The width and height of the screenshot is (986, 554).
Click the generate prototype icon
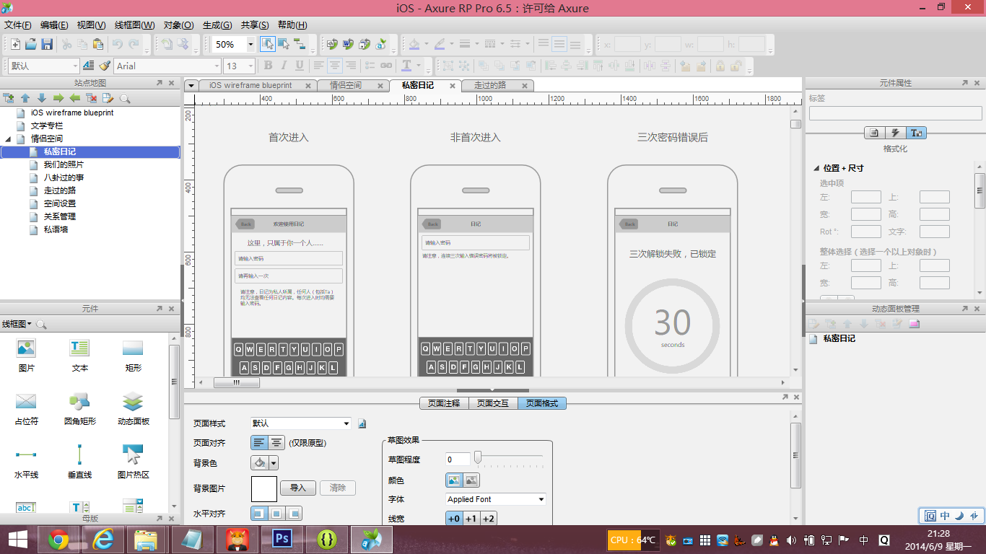point(333,44)
